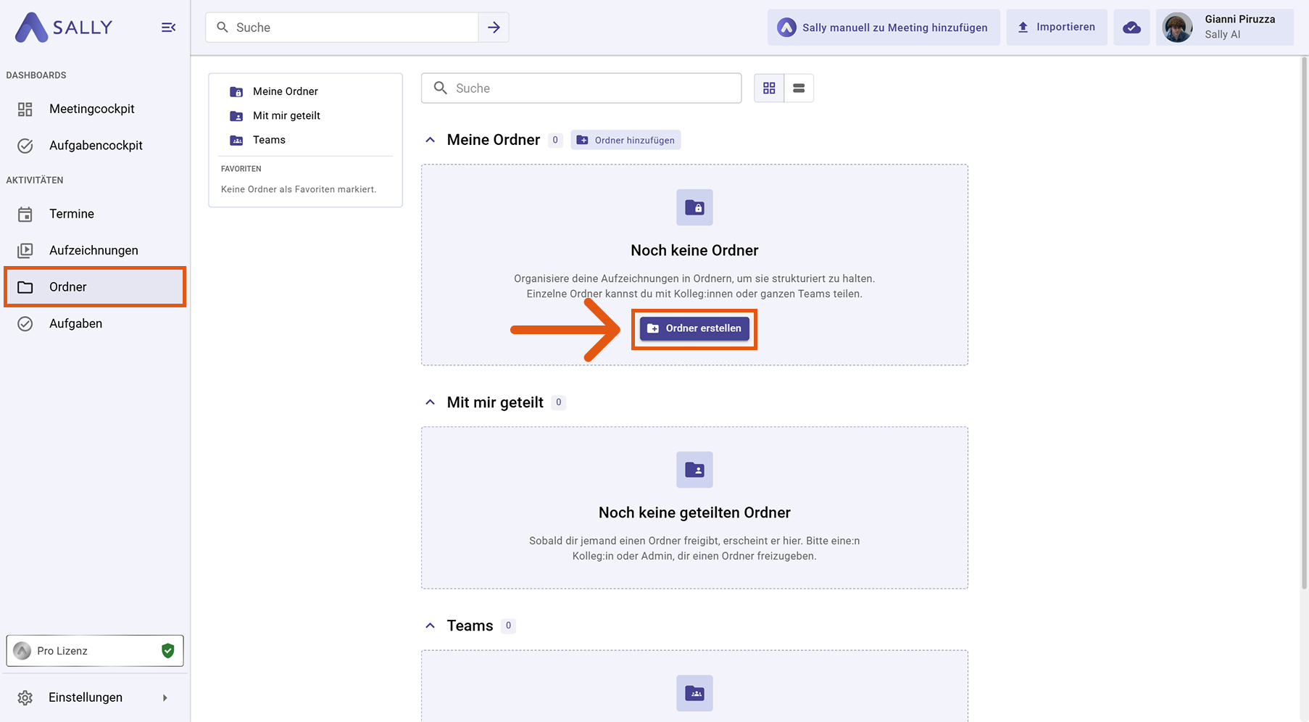The image size is (1309, 722).
Task: Click the Sally logo in sidebar
Action: [x=64, y=28]
